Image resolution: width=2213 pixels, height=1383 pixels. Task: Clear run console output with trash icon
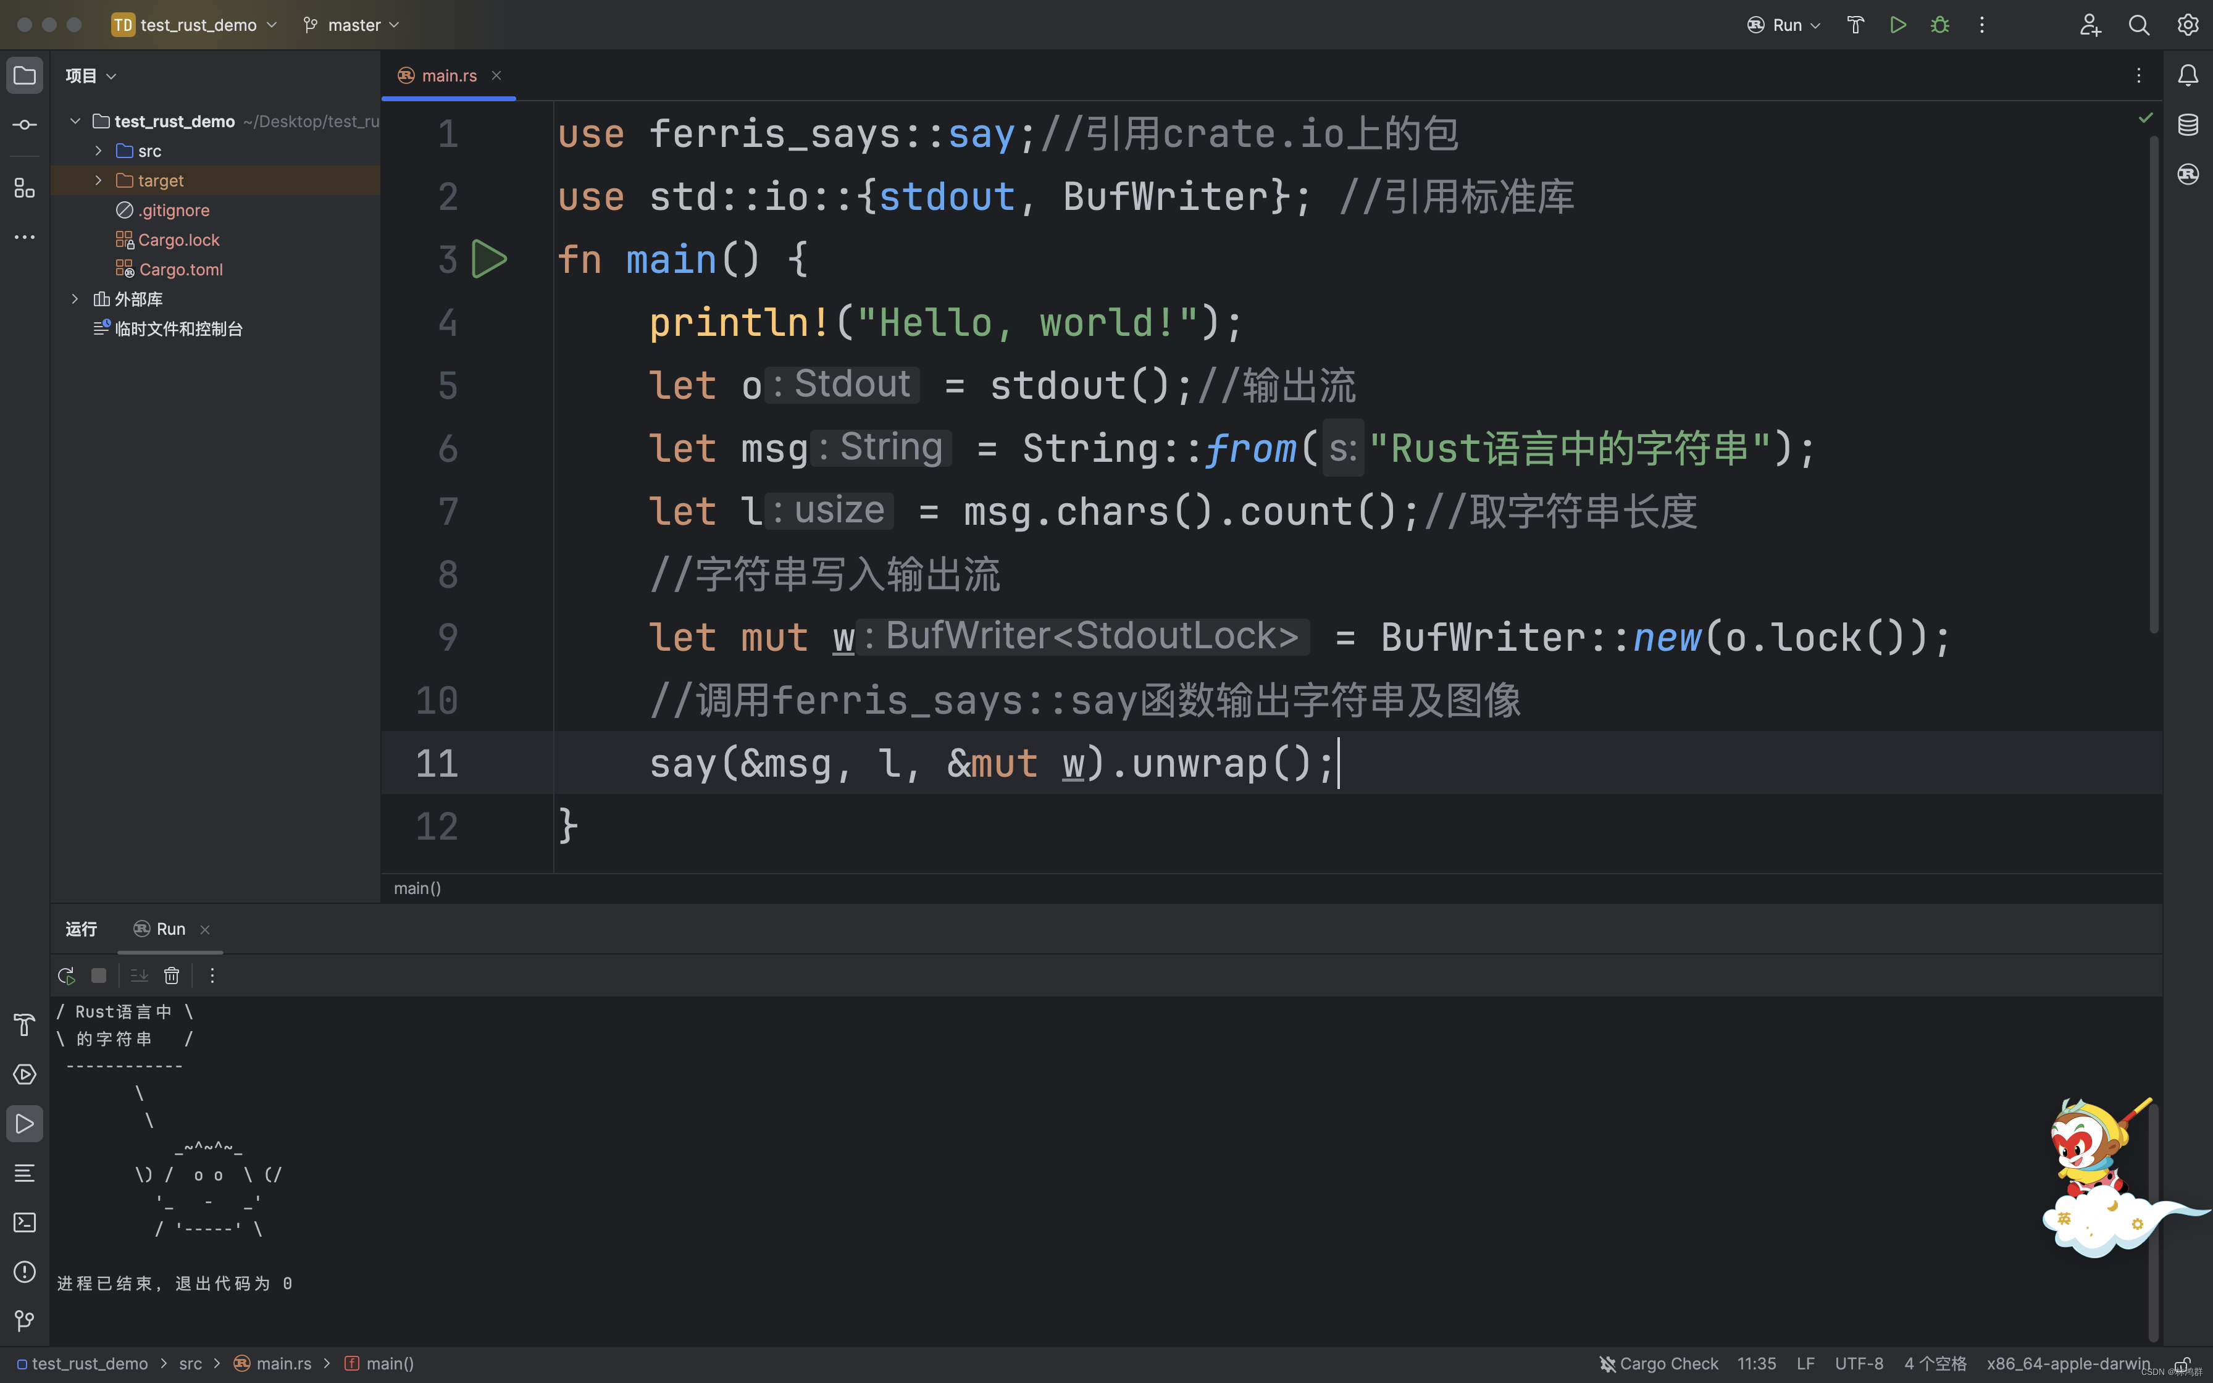[171, 976]
